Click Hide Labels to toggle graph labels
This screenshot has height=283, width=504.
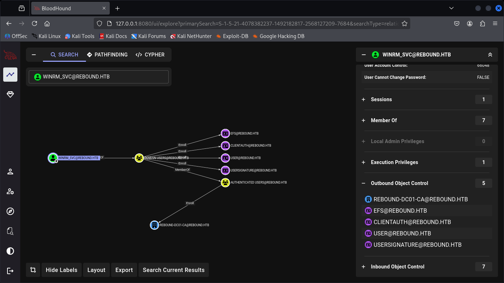[x=61, y=270]
